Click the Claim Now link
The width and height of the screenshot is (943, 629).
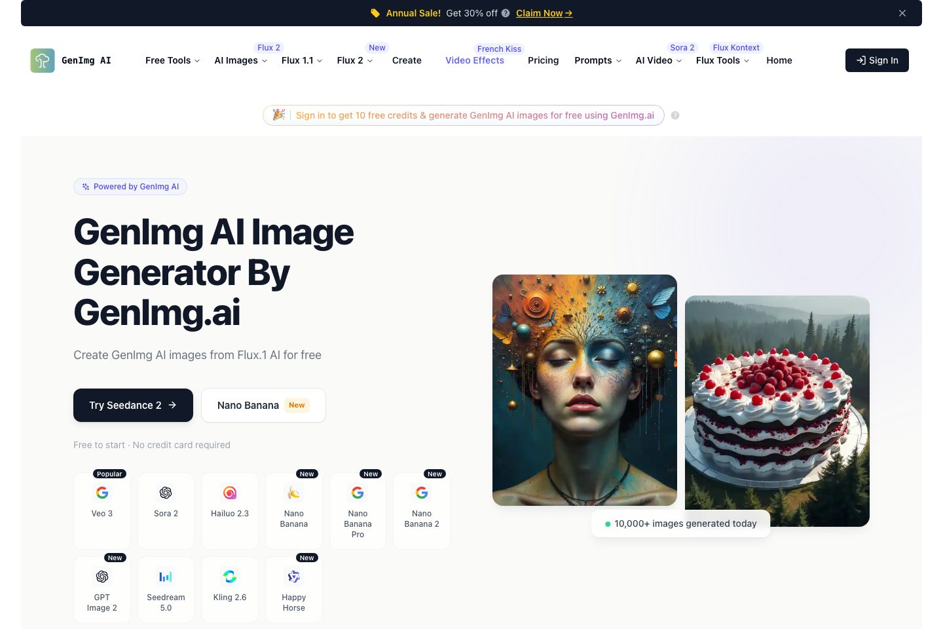(544, 13)
